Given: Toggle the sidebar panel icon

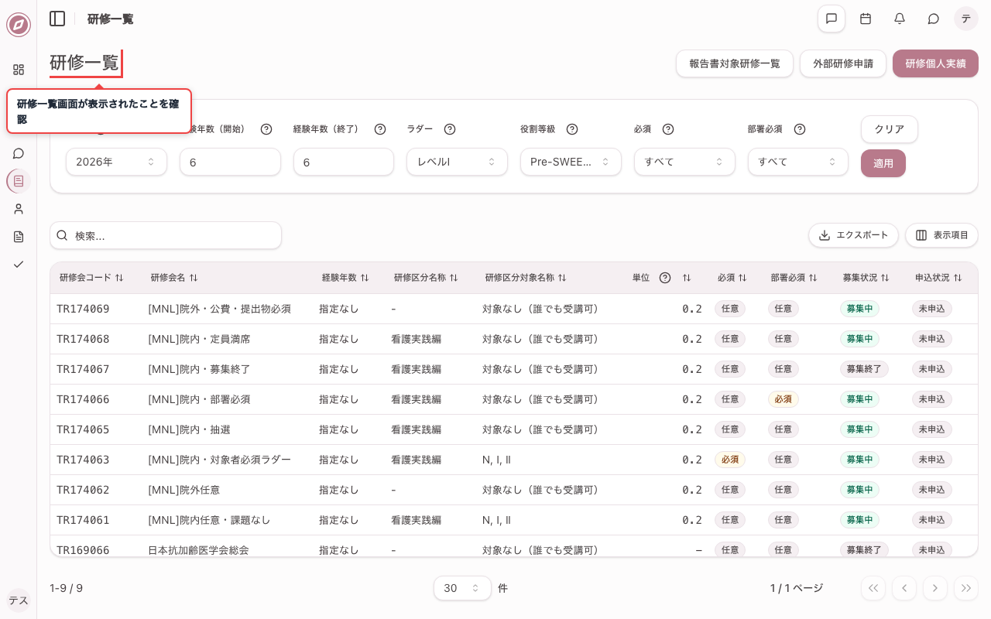Looking at the screenshot, I should coord(57,19).
